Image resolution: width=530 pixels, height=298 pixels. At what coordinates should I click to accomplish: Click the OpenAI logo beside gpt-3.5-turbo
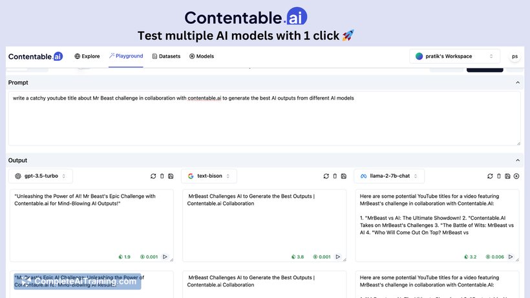tap(18, 176)
